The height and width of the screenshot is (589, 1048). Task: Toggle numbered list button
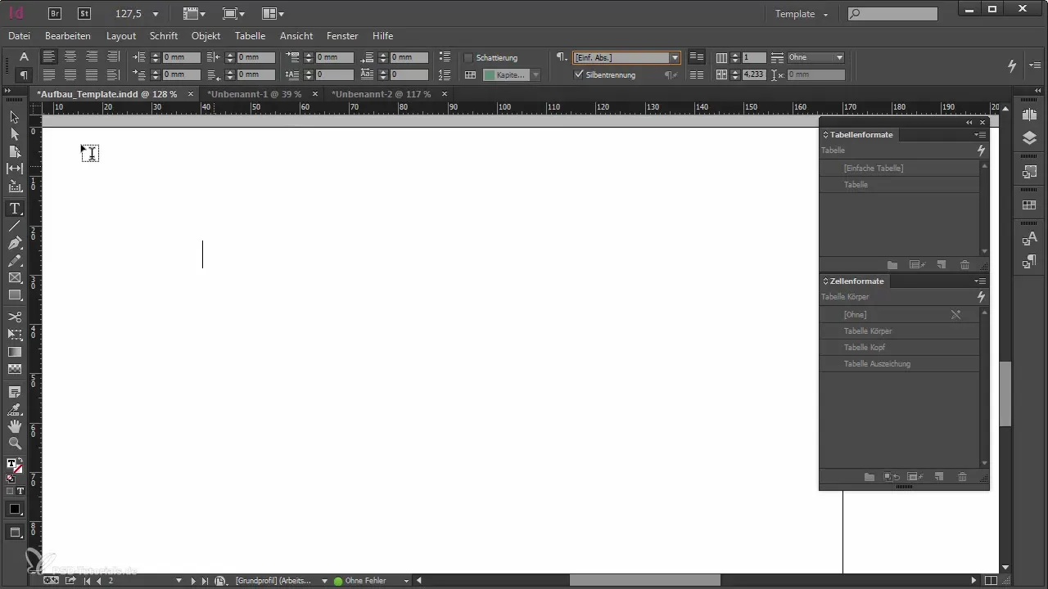point(445,74)
